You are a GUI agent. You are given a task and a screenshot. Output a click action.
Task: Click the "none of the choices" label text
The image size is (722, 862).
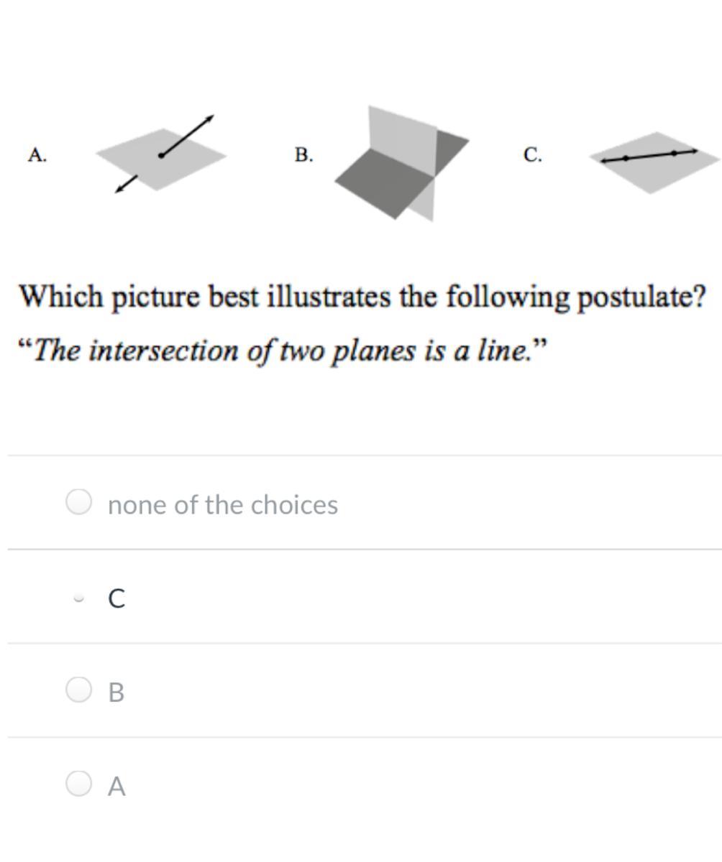[x=223, y=504]
